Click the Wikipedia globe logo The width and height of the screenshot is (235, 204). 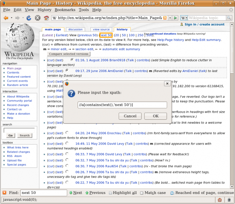19,37
